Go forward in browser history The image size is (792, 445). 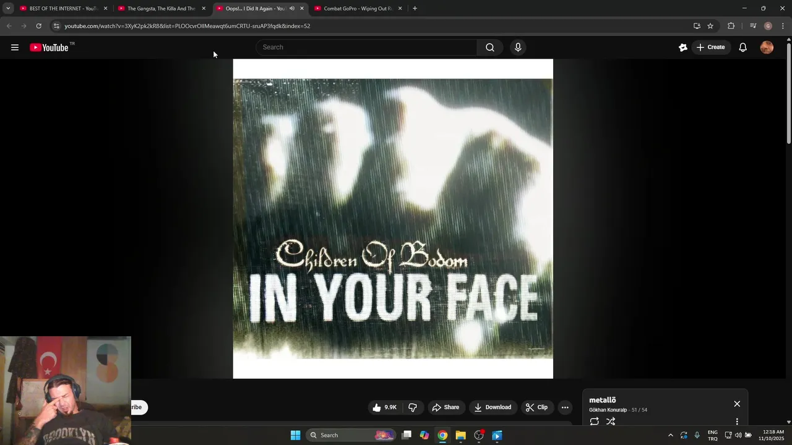click(x=24, y=26)
